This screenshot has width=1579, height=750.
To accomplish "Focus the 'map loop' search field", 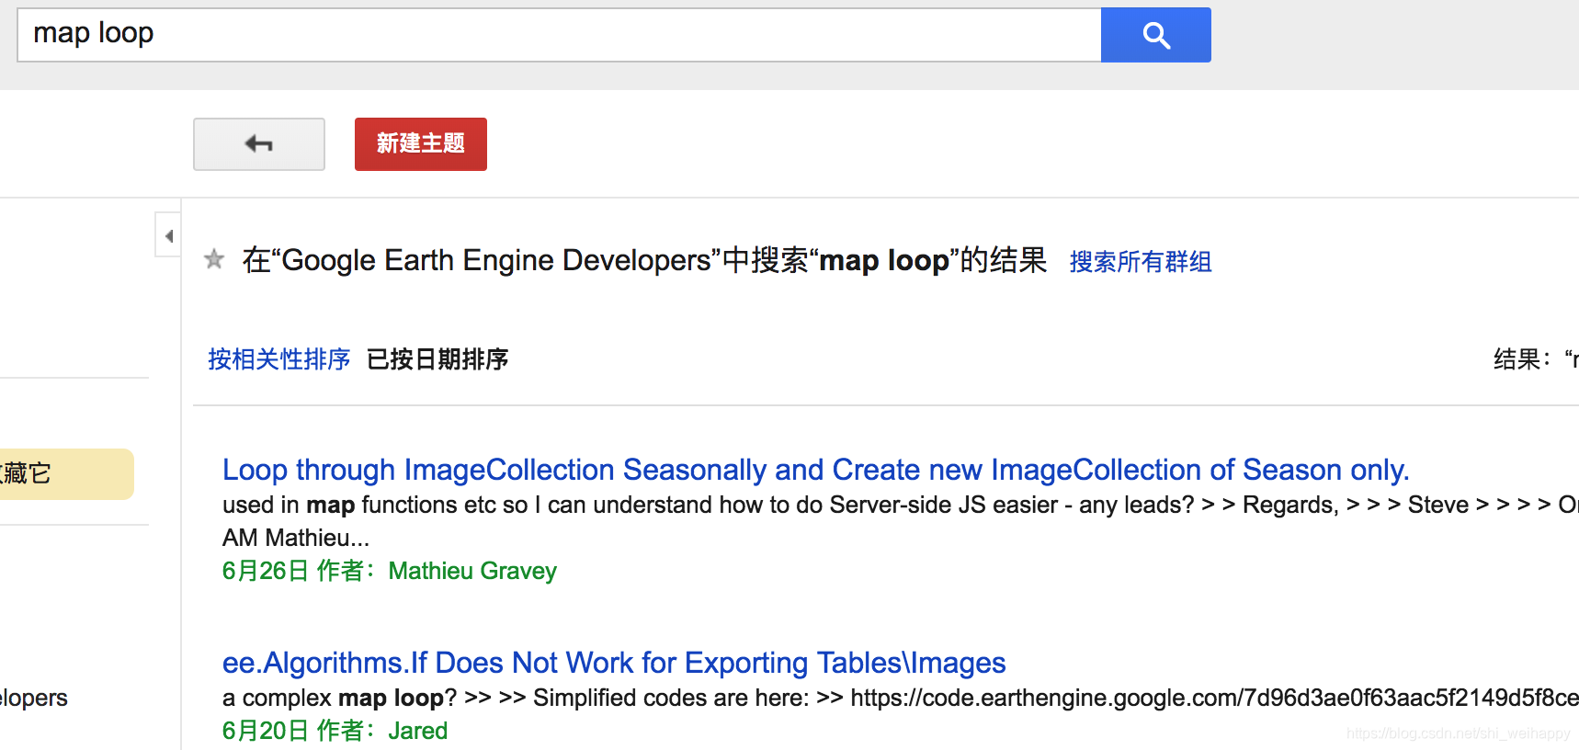I will [x=559, y=35].
